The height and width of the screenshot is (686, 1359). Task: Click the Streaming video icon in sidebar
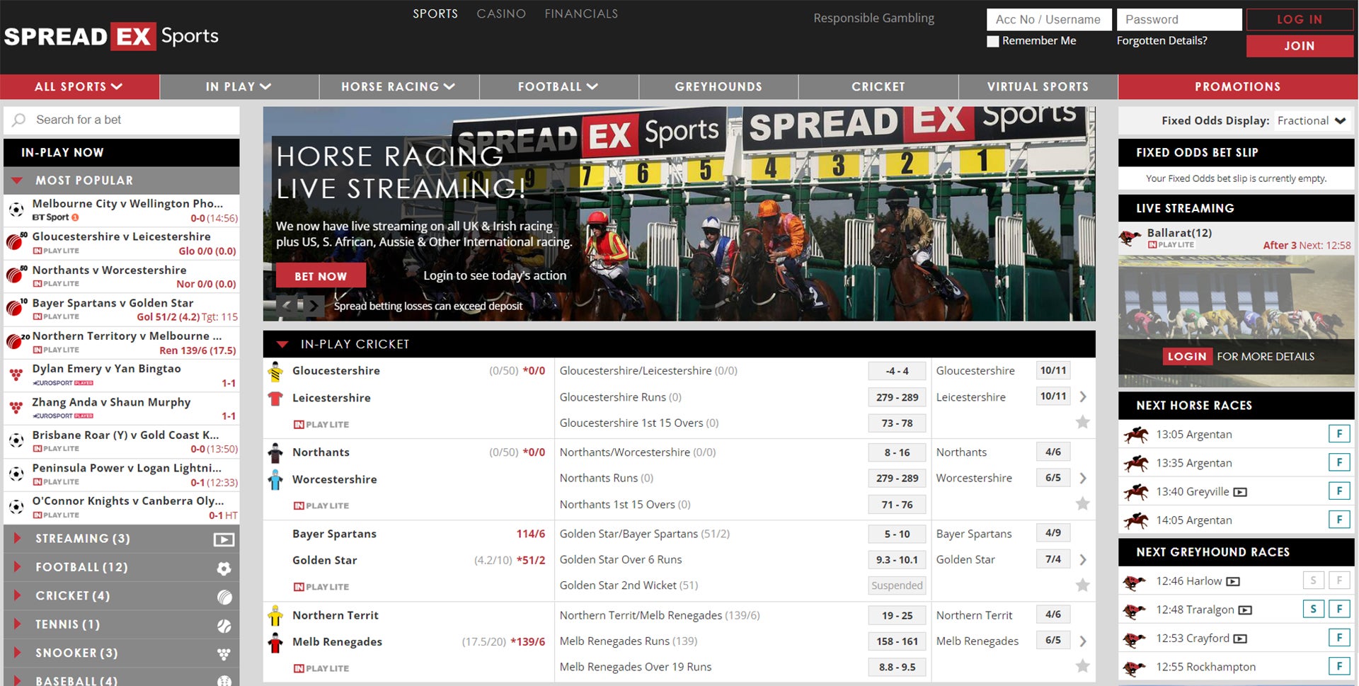coord(224,539)
